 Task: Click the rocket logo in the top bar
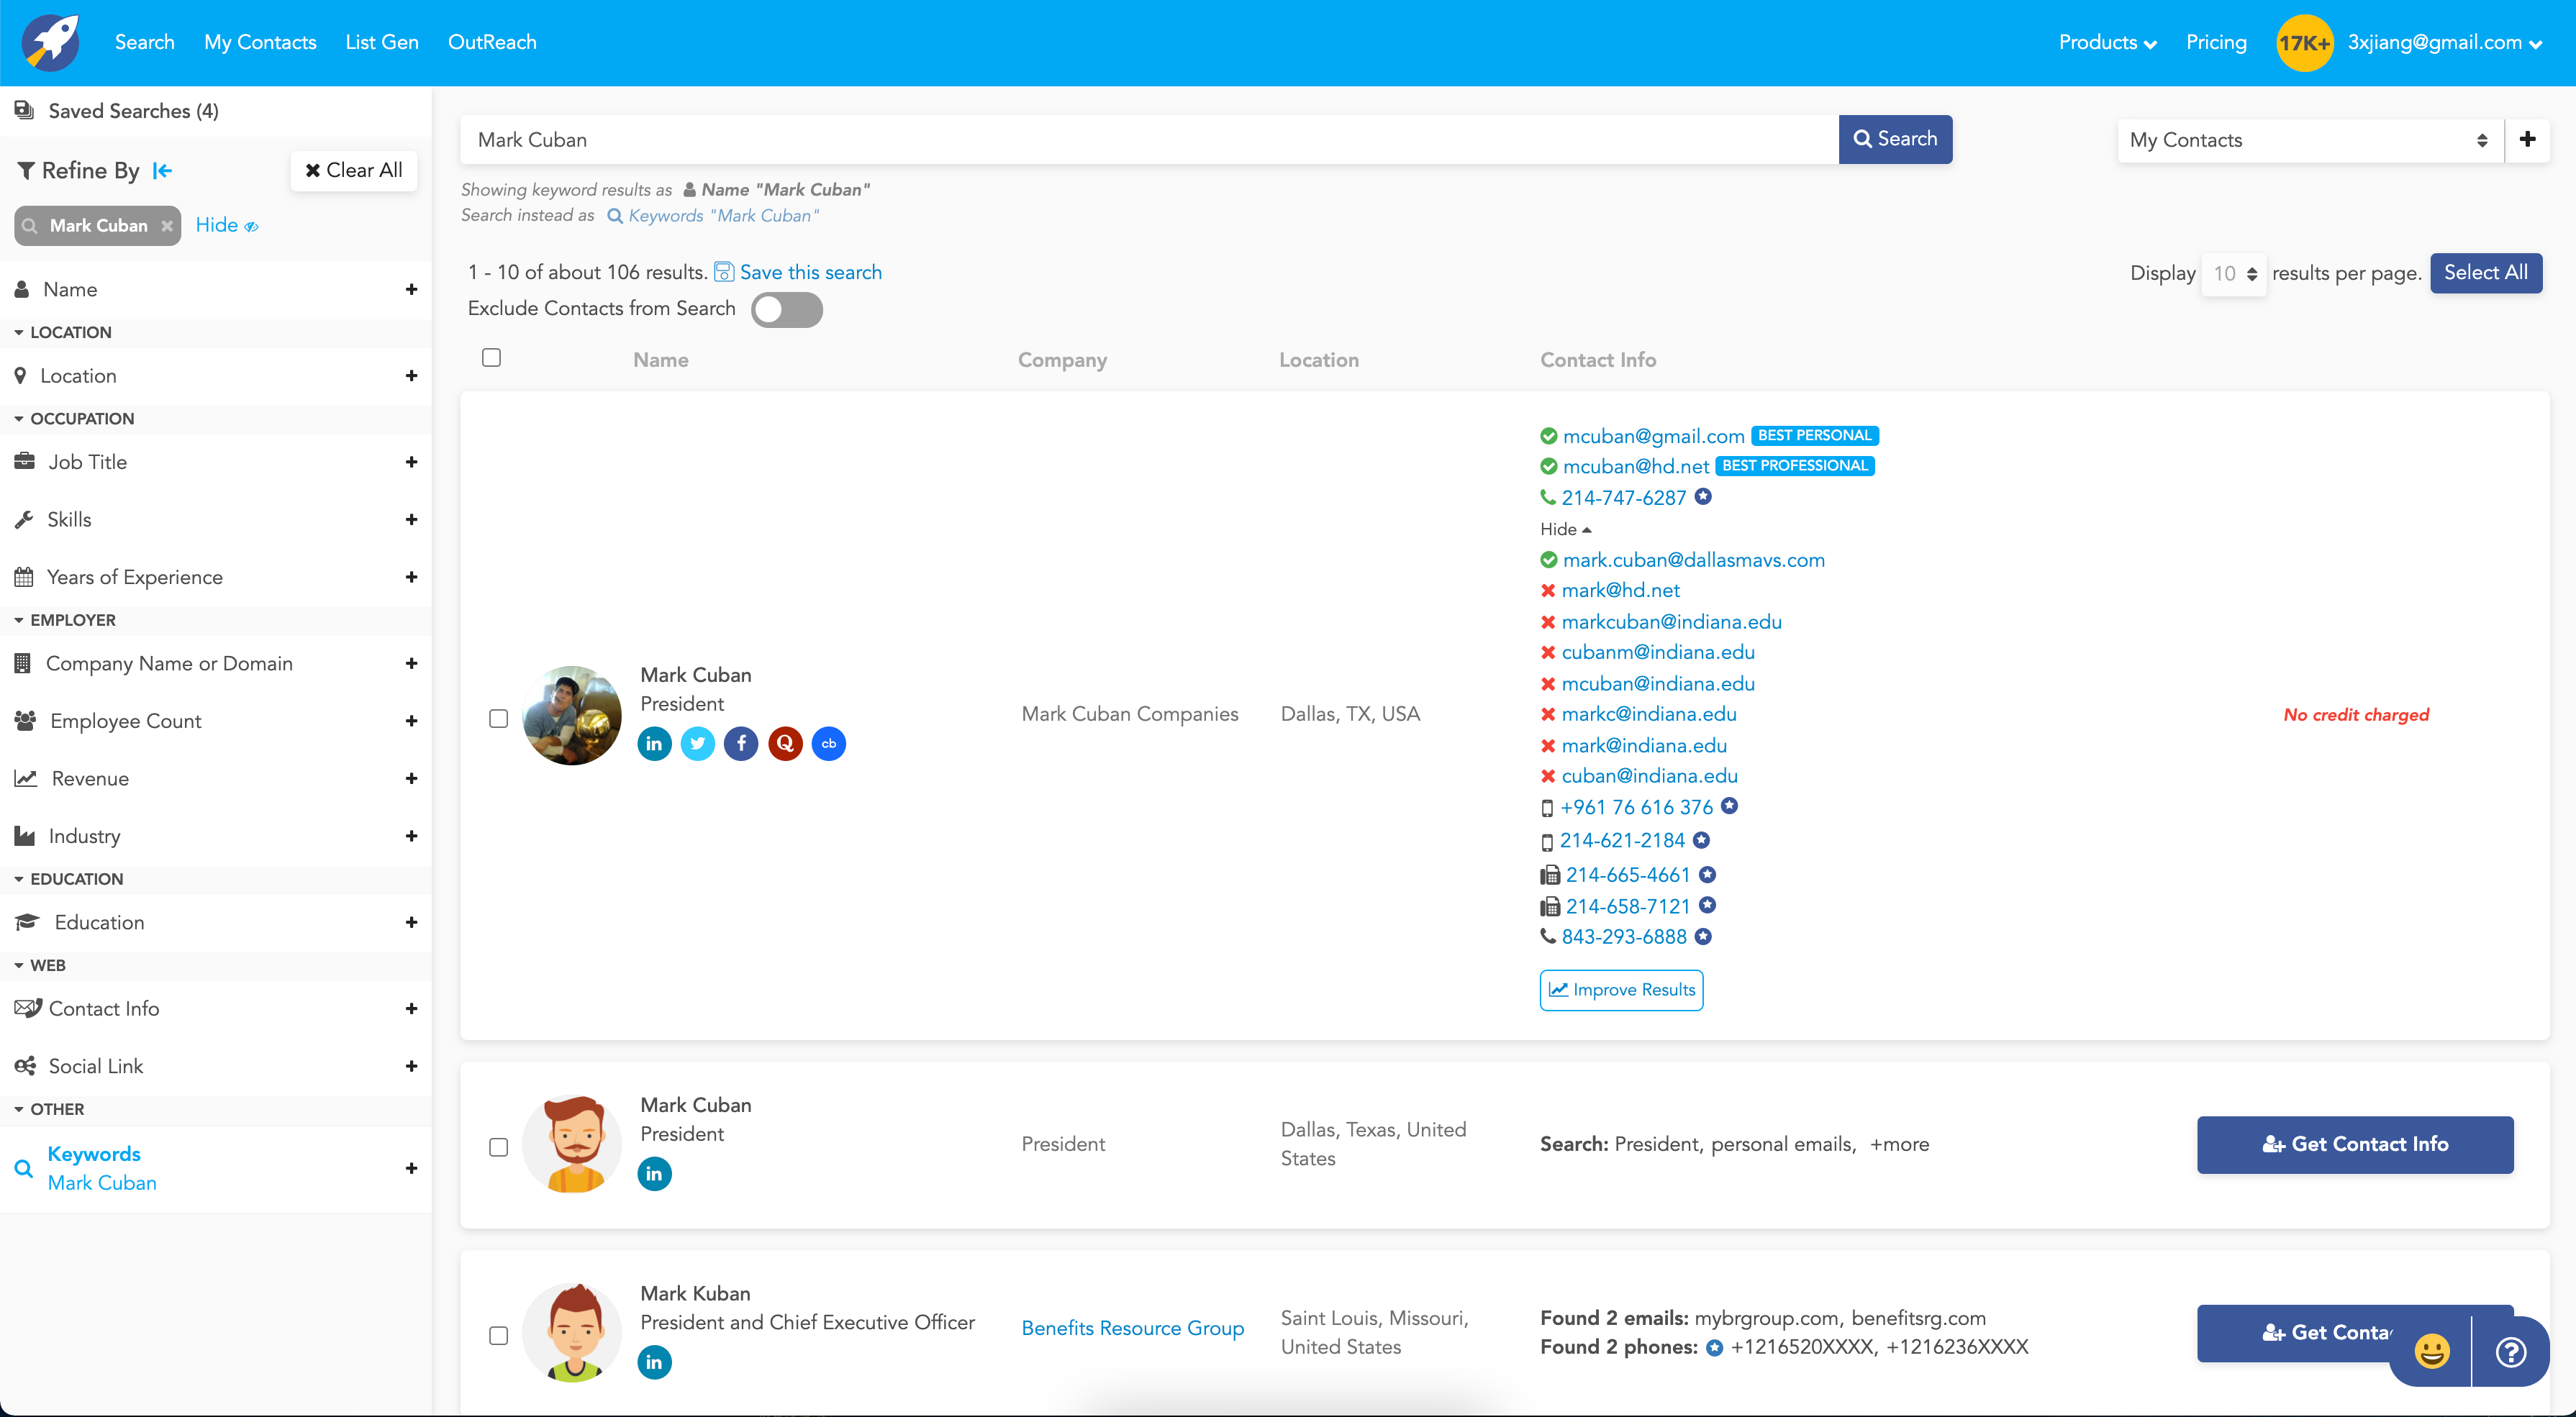tap(50, 42)
